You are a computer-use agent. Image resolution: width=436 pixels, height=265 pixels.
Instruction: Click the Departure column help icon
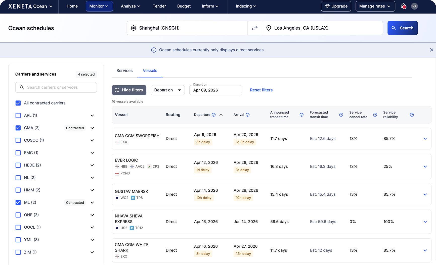pos(214,115)
